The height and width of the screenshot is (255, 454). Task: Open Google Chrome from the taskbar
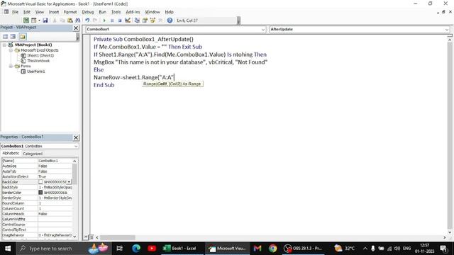pyautogui.click(x=272, y=249)
